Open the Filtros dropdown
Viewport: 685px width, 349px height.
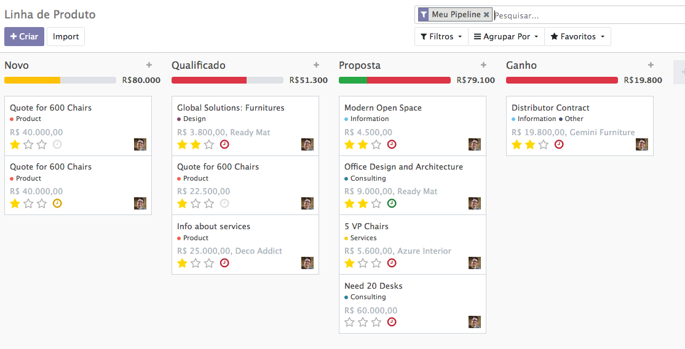click(x=441, y=37)
